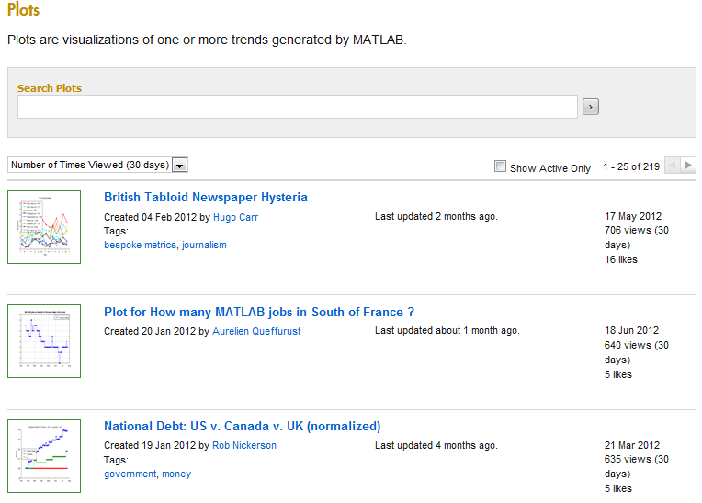Open British Tabloid Newspaper Hysteria plot thumbnail

44,227
